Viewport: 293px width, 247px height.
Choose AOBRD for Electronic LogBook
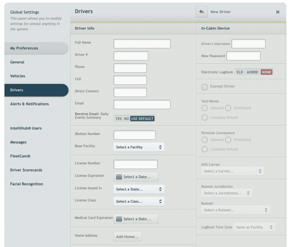(252, 72)
